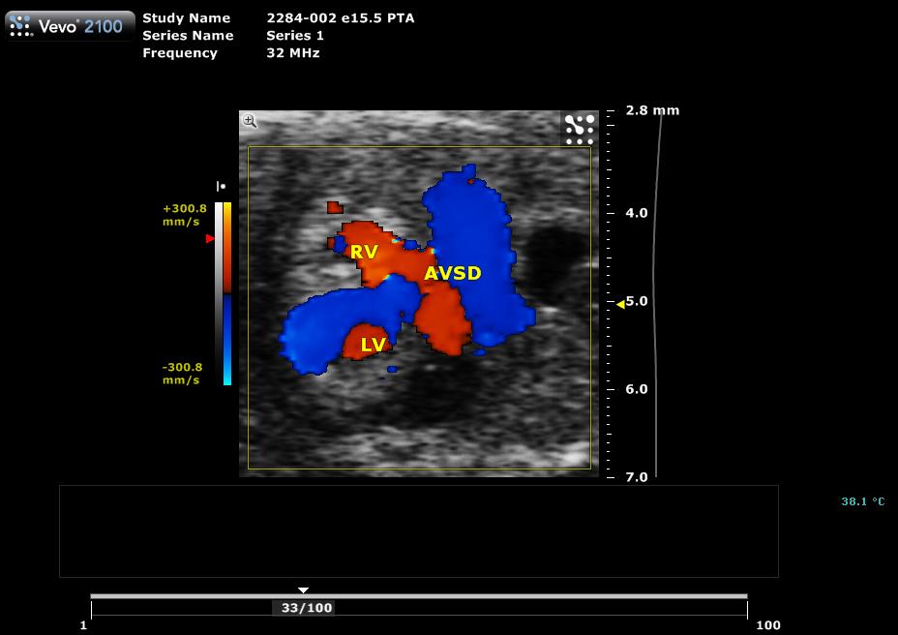Click the Study Name field label
The width and height of the screenshot is (898, 635).
click(186, 18)
